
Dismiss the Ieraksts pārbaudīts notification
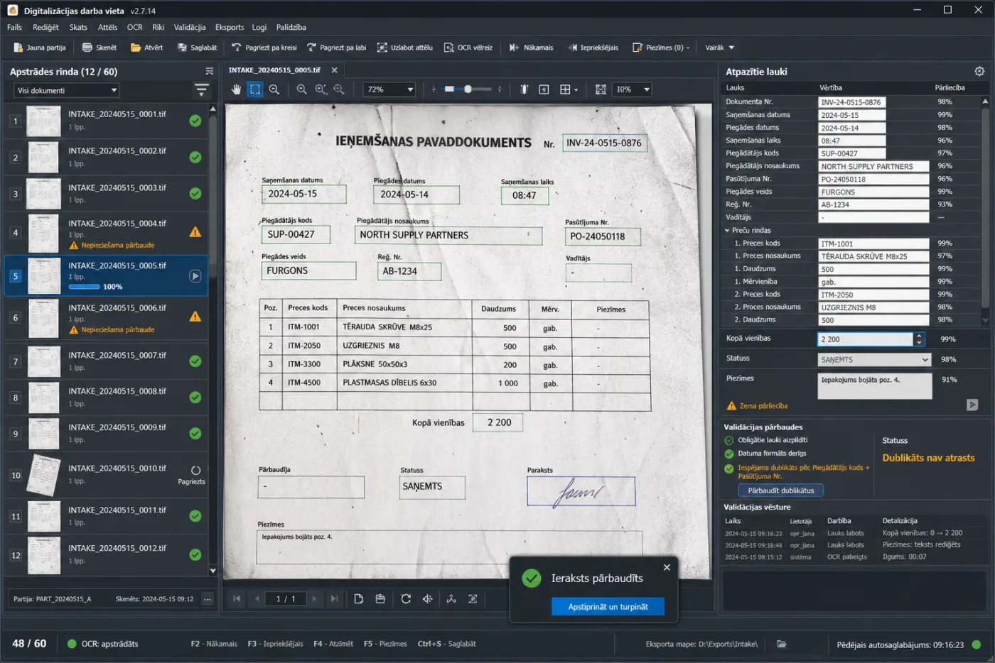[667, 567]
